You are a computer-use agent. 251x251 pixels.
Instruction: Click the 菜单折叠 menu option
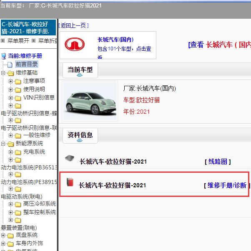(x=48, y=41)
